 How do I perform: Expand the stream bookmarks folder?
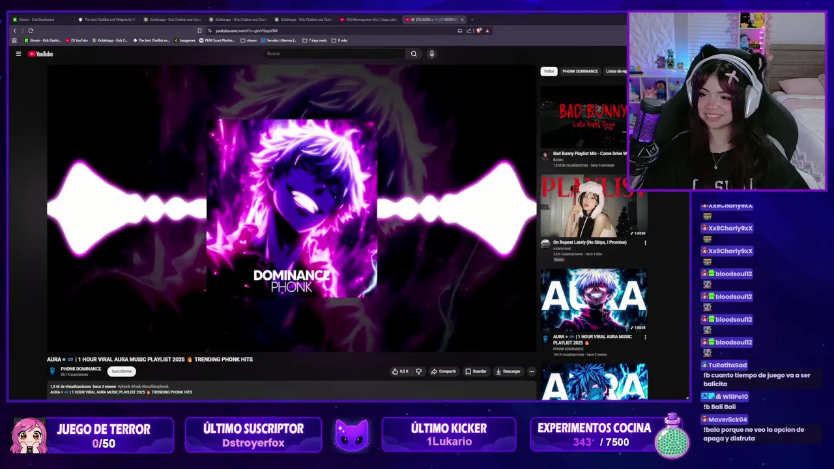[249, 40]
